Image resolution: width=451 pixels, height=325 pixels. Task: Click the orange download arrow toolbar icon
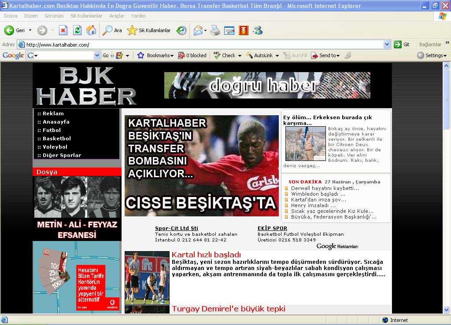(x=243, y=30)
